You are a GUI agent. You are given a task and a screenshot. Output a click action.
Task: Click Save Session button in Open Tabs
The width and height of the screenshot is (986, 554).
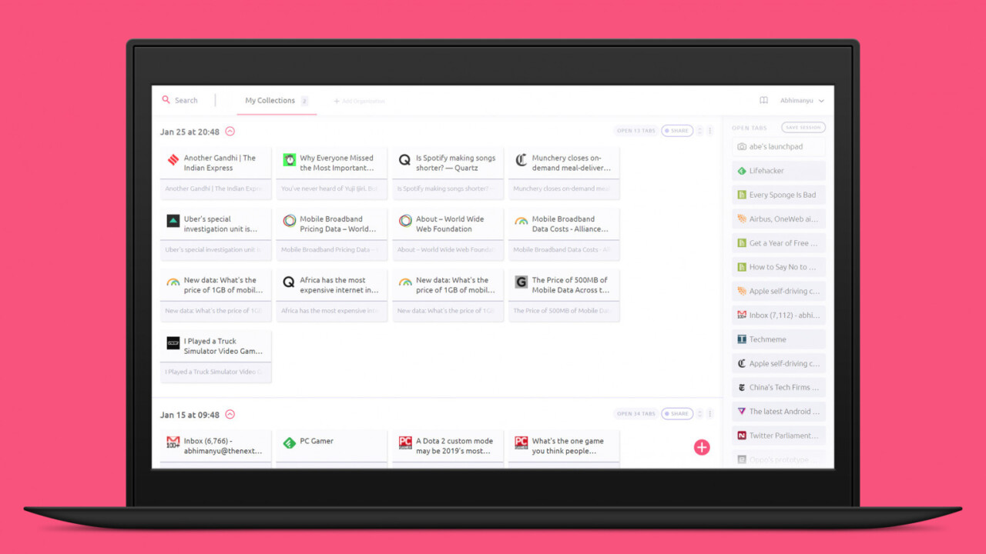803,128
